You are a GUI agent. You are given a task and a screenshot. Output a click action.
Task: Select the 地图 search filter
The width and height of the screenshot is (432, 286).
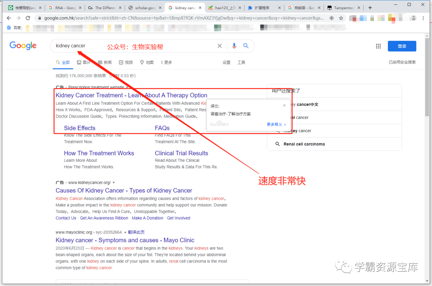(x=147, y=62)
